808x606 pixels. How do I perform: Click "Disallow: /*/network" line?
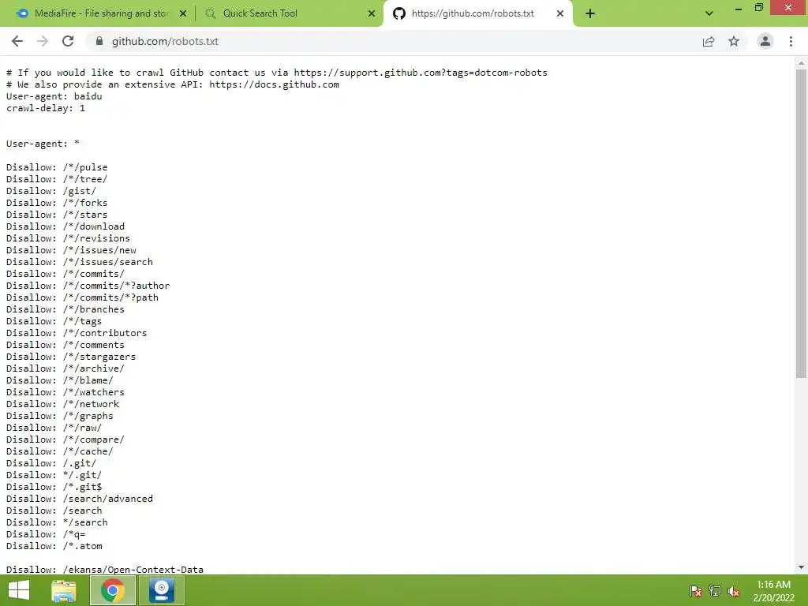point(62,405)
